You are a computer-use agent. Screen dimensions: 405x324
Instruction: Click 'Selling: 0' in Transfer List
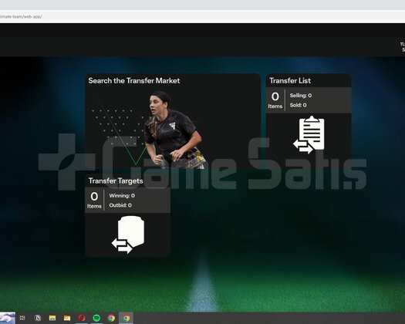(300, 96)
